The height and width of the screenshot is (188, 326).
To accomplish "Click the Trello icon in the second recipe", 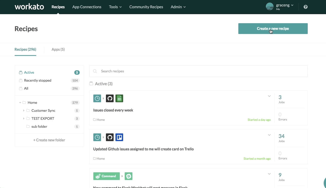I will pos(119,137).
